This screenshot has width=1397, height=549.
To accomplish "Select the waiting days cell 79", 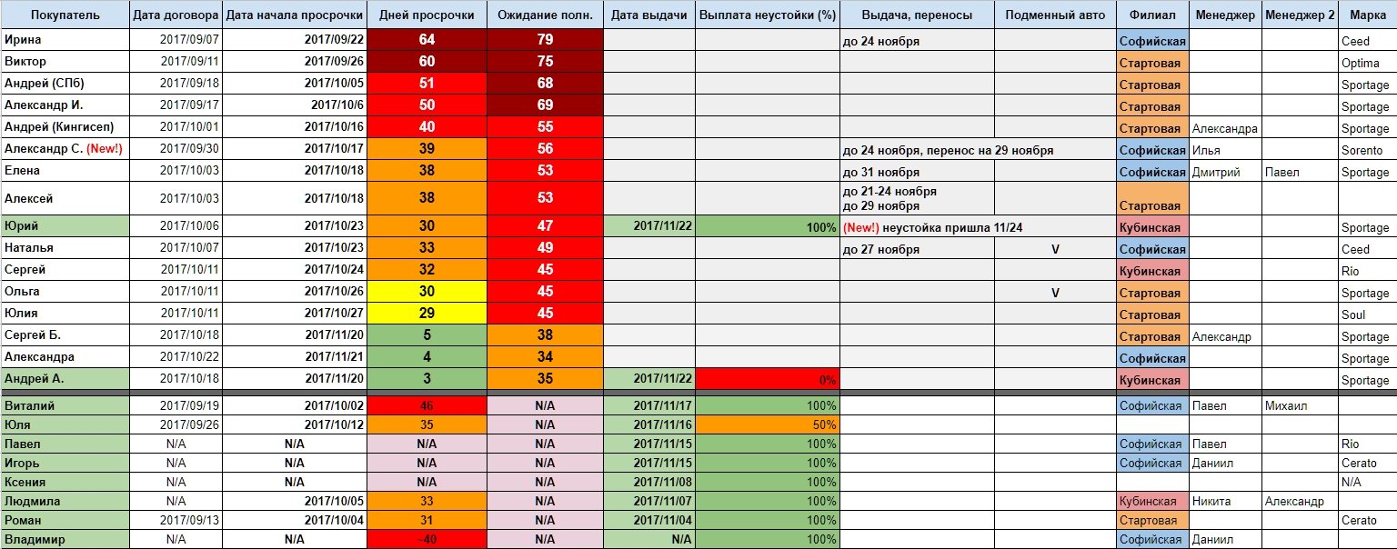I will (545, 40).
